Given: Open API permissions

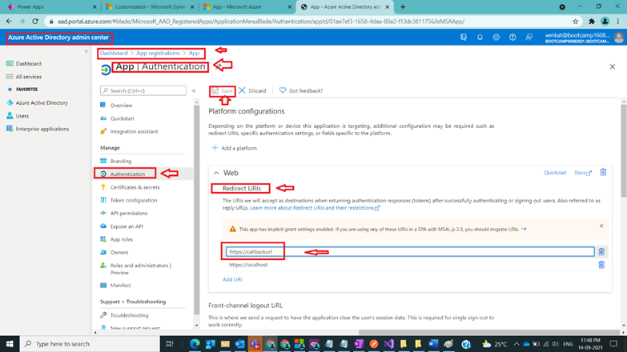Looking at the screenshot, I should [128, 214].
